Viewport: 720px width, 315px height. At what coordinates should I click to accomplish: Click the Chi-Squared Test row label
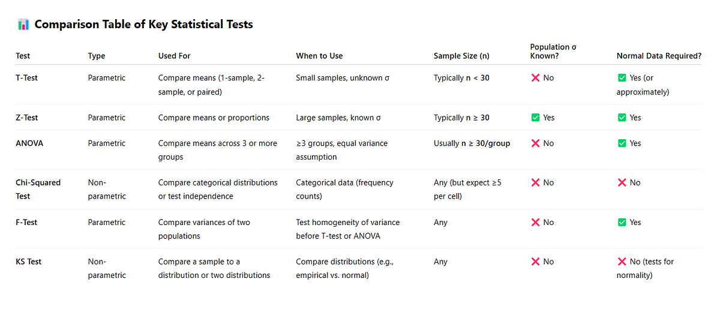pos(38,189)
